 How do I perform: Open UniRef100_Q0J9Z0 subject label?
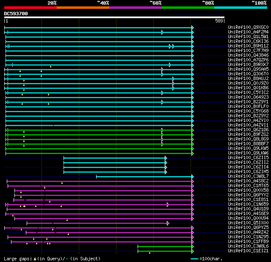coord(248,83)
